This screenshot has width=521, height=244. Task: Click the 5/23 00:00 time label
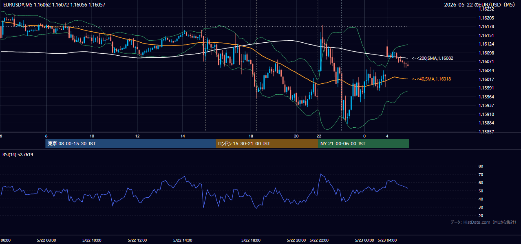(364, 240)
